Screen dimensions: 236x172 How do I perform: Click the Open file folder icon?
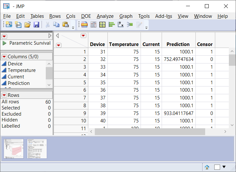pyautogui.click(x=27, y=25)
